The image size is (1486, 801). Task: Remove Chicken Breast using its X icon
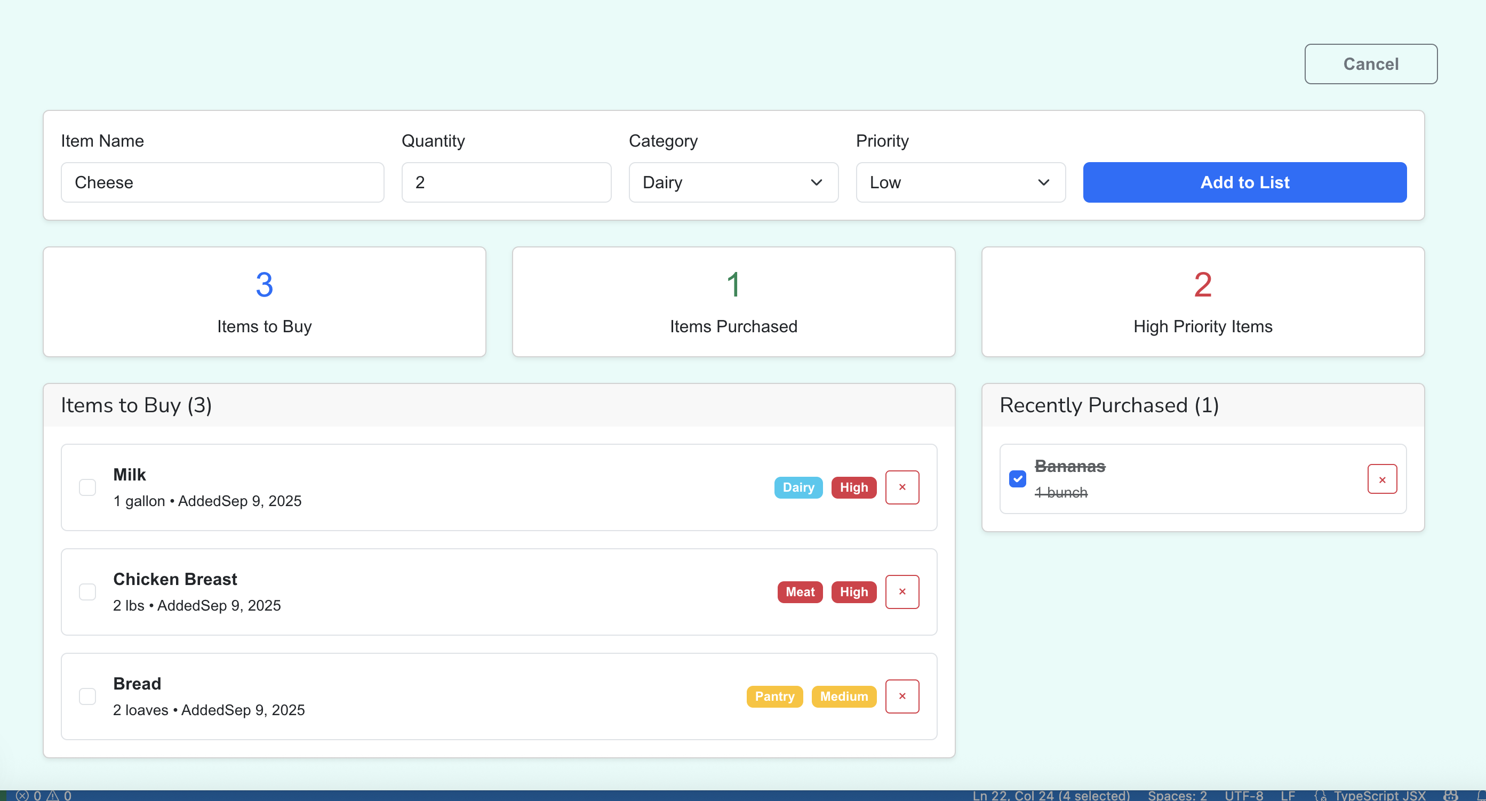pos(901,591)
